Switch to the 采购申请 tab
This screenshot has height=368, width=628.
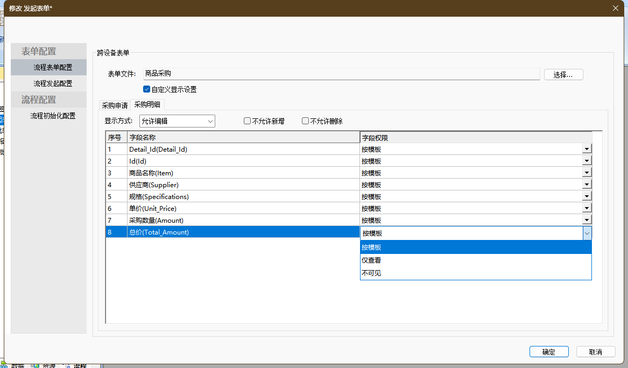click(115, 105)
